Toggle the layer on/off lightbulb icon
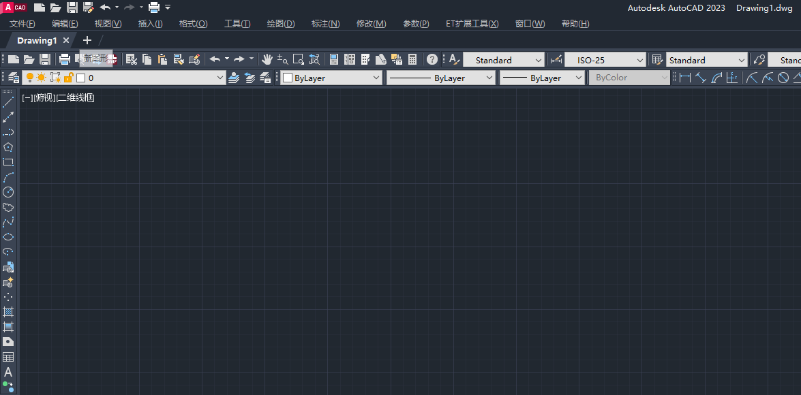 coord(29,78)
